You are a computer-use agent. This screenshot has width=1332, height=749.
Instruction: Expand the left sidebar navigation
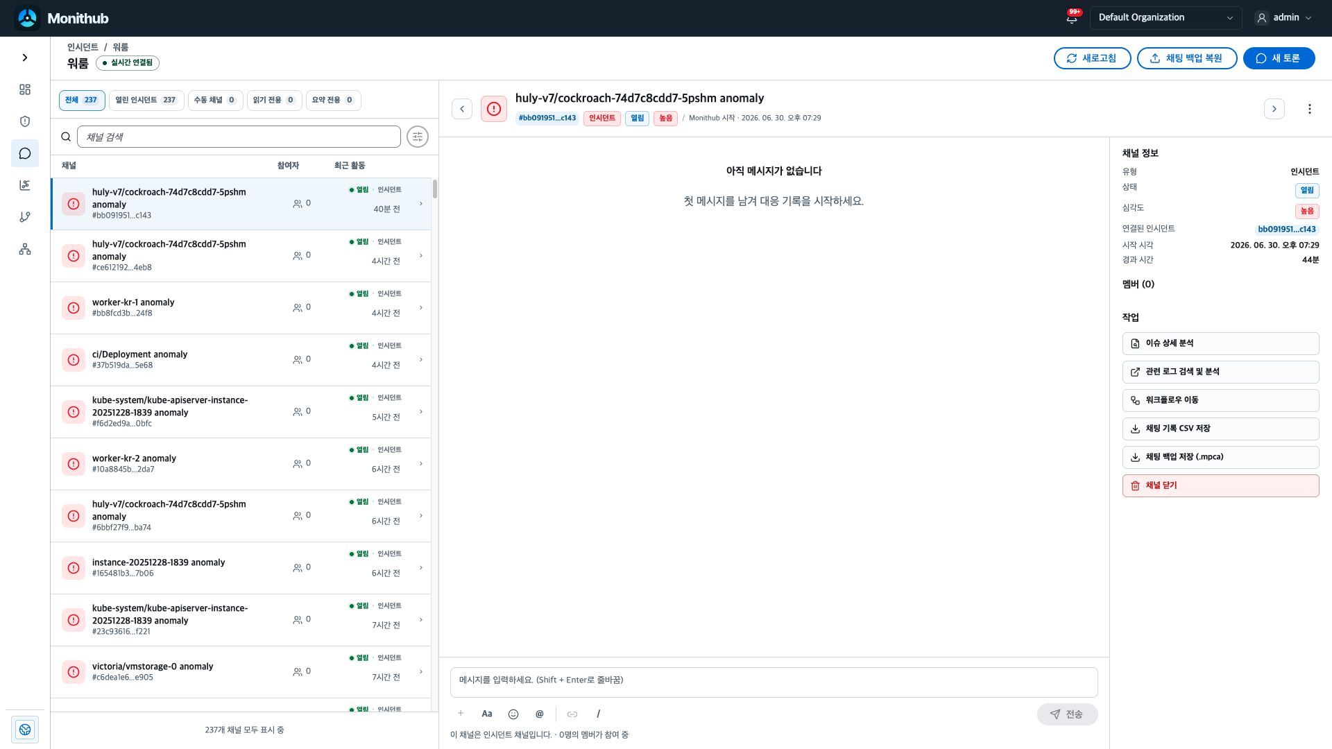click(25, 58)
